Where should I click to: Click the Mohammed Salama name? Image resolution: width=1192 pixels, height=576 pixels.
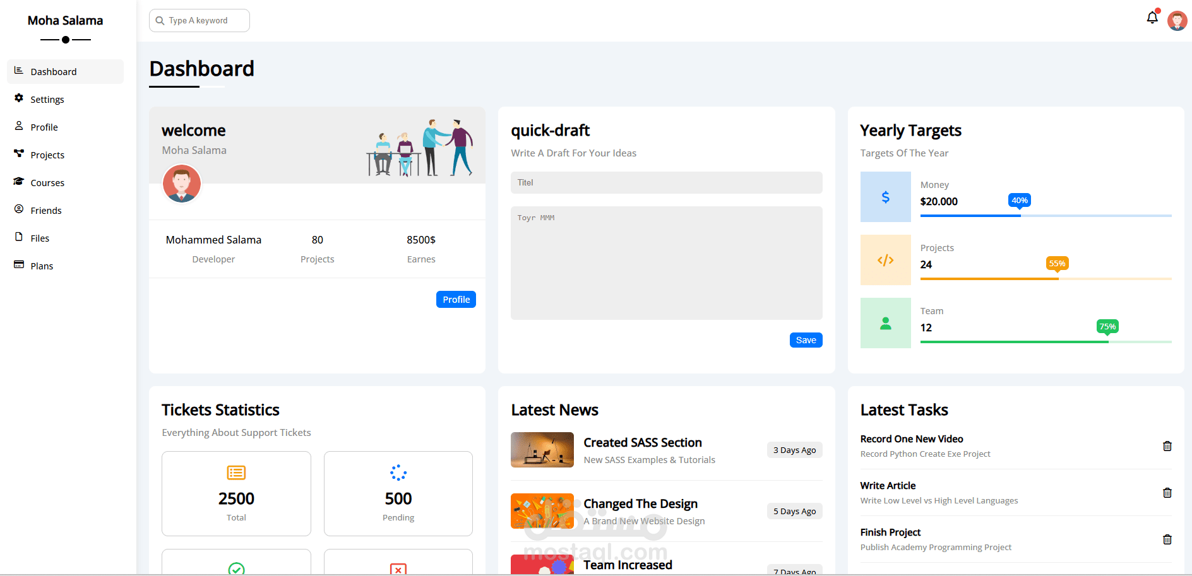tap(213, 240)
